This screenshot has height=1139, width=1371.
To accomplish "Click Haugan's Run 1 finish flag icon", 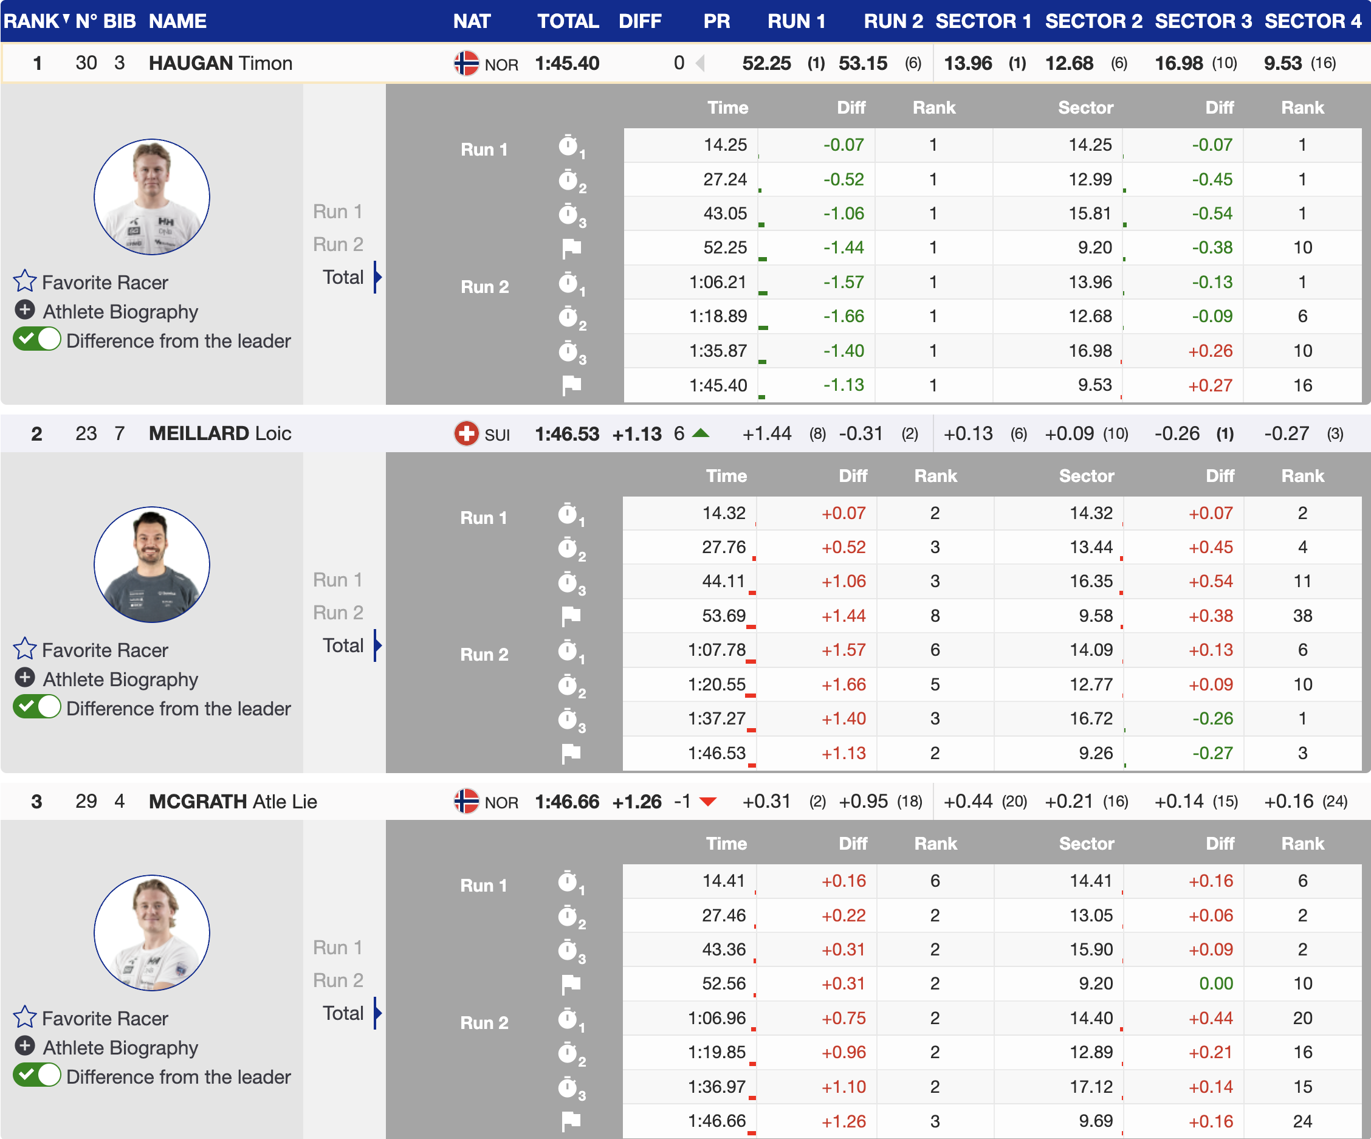I will click(x=571, y=247).
